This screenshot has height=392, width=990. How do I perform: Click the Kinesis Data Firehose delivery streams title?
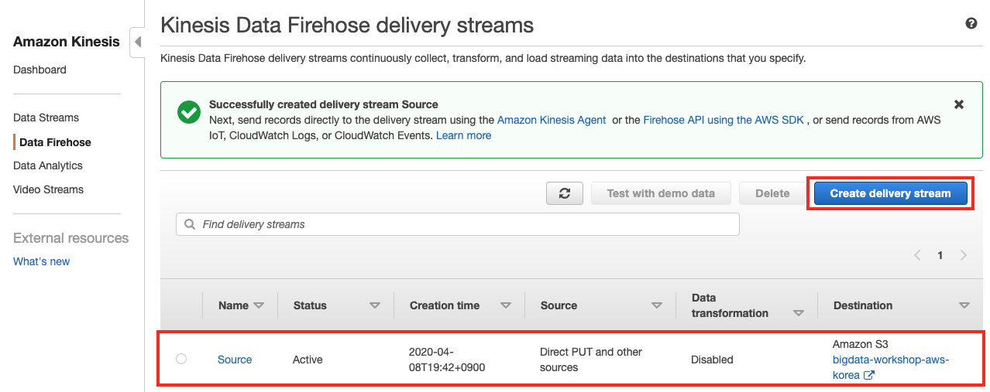click(347, 25)
